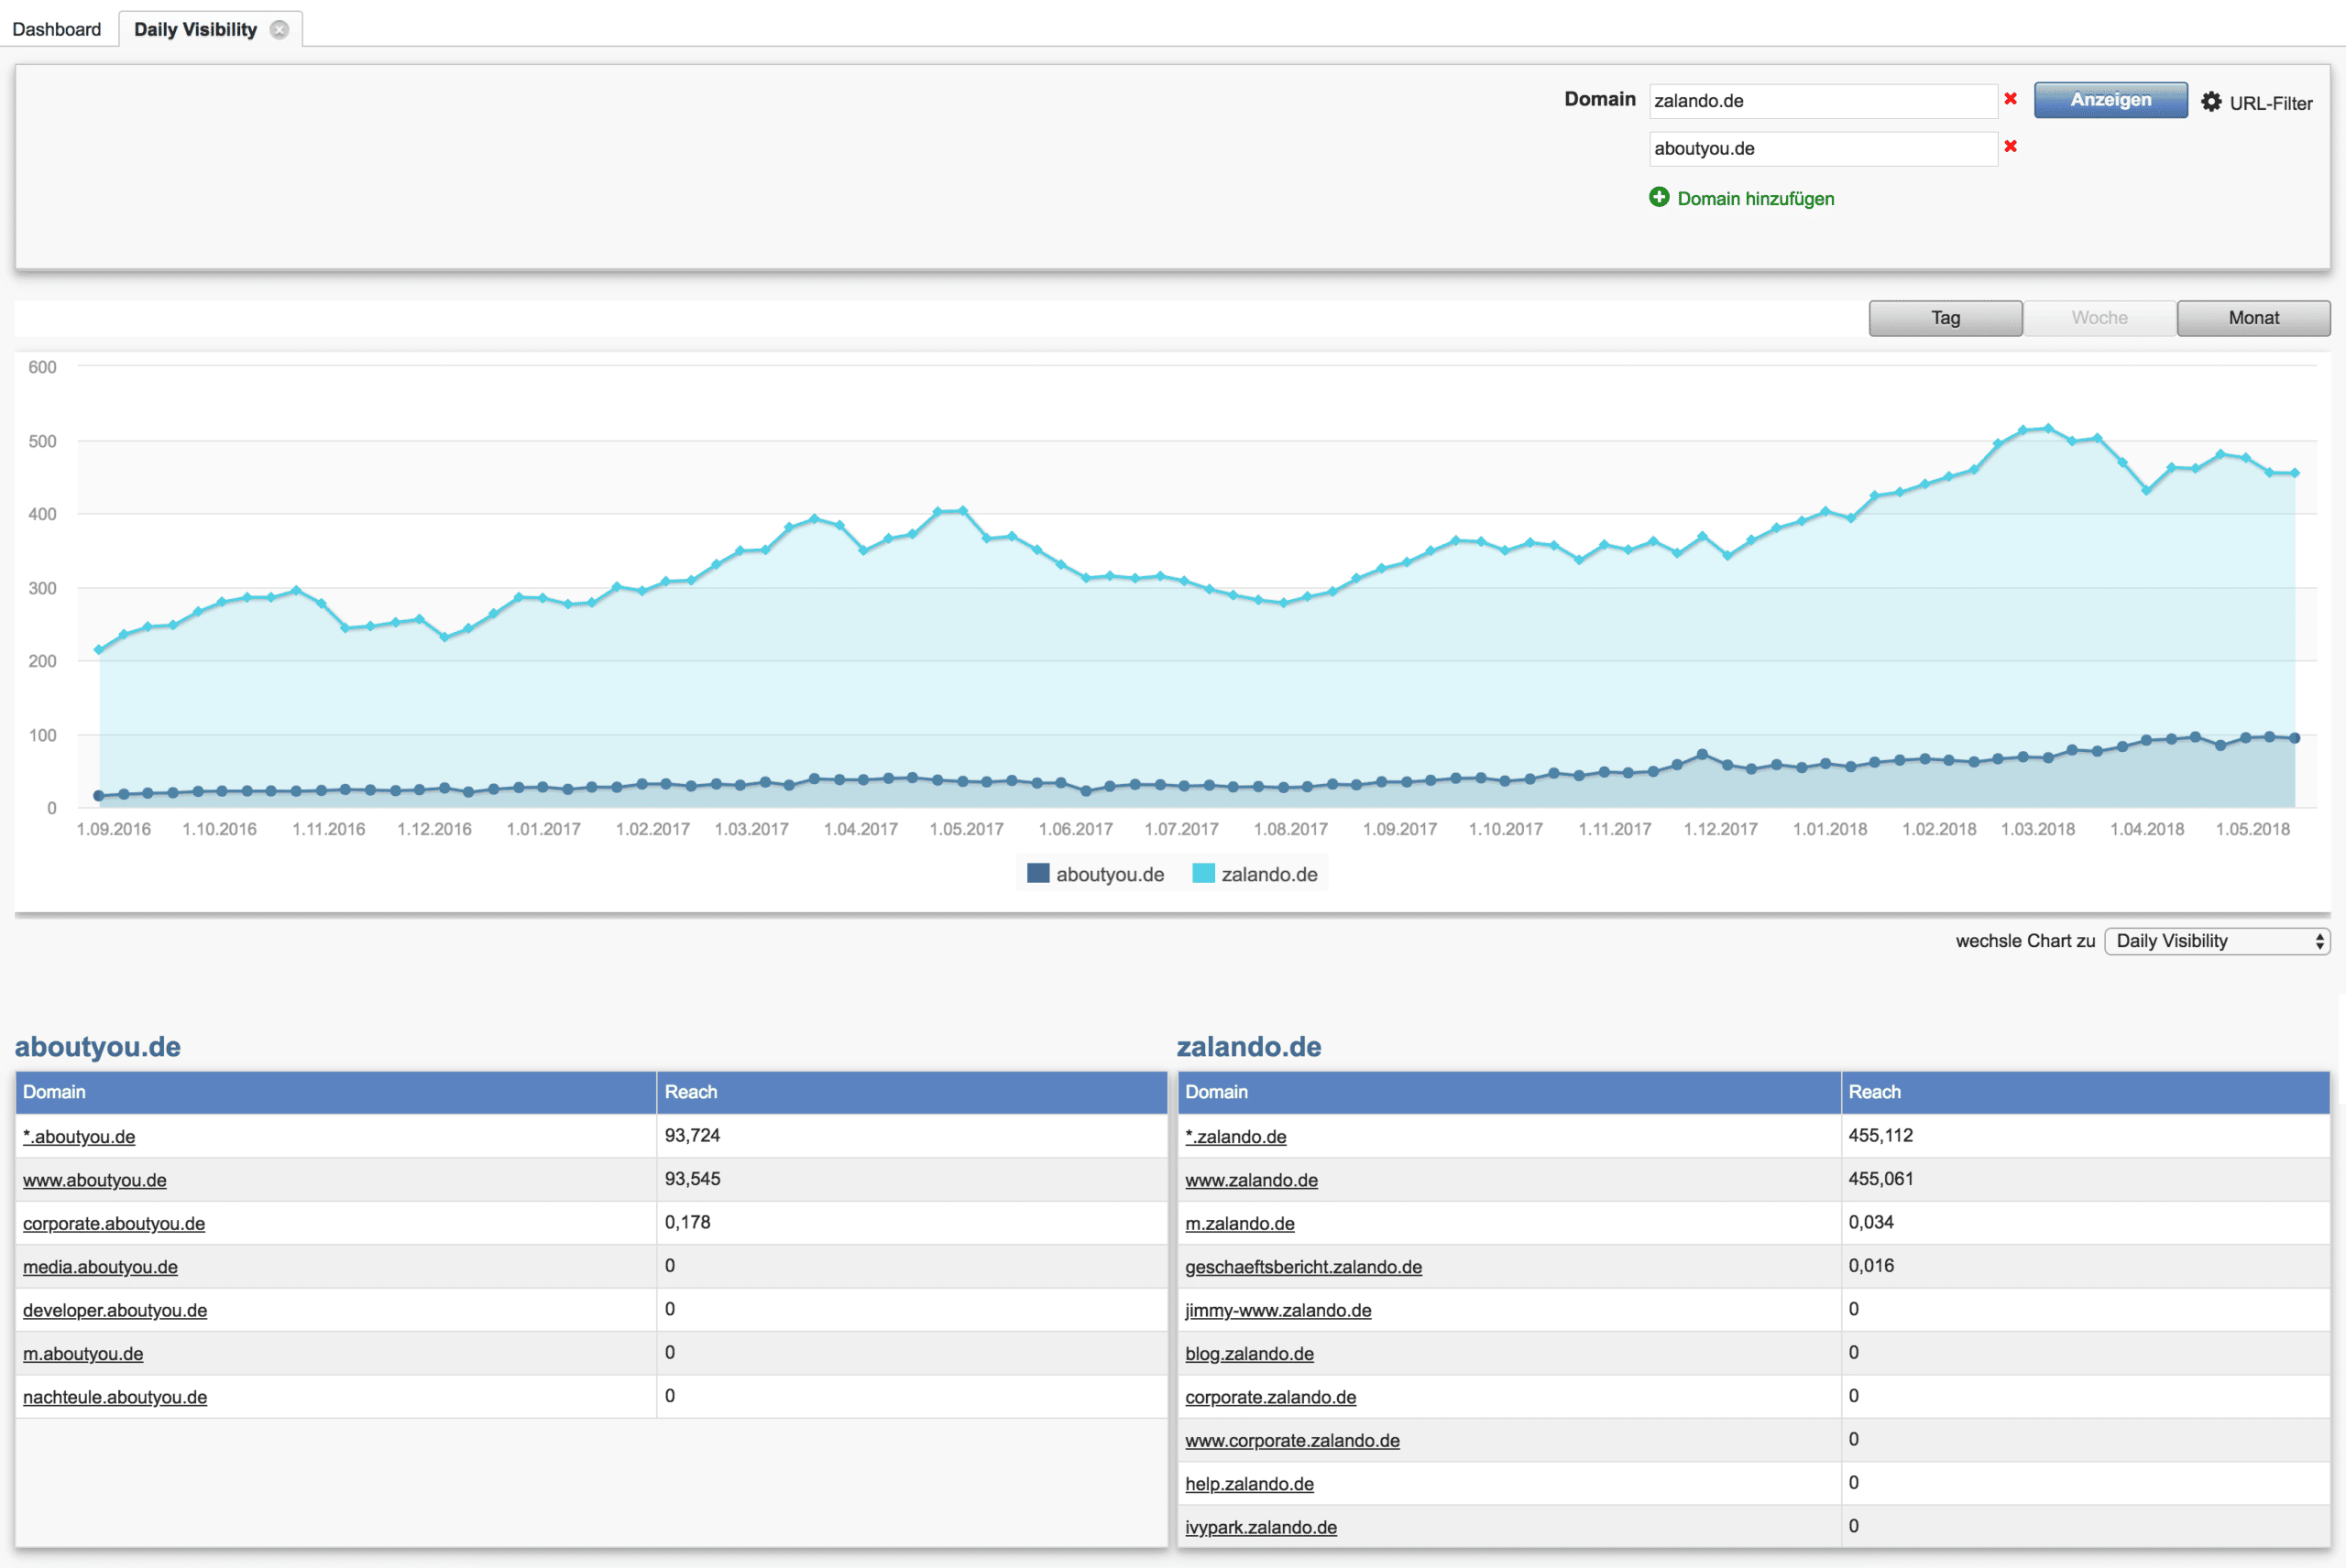Open geschaeftsbericht.zalando.de link
The image size is (2346, 1568).
coord(1303,1267)
